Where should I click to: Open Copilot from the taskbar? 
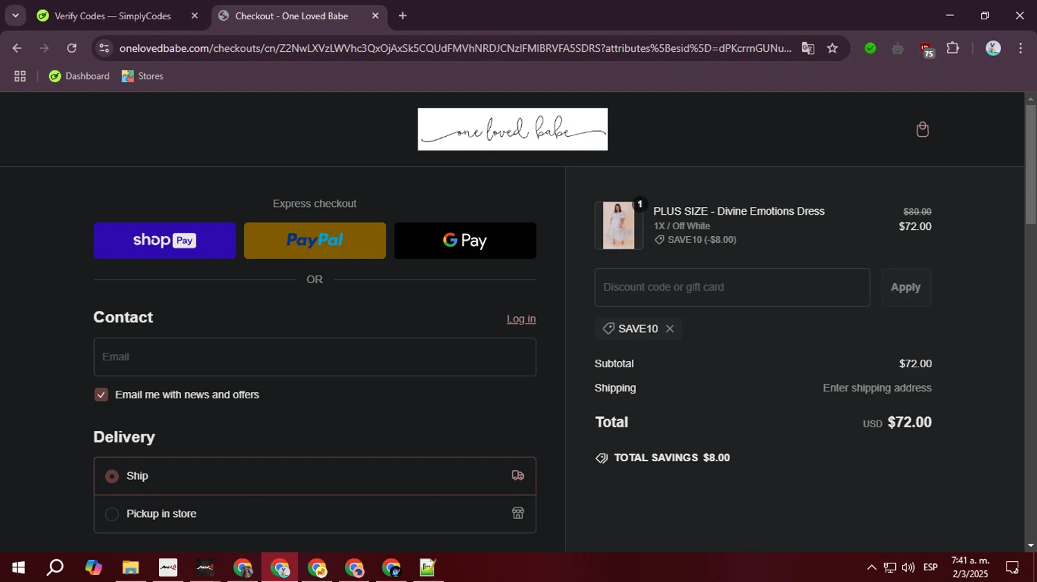[93, 568]
